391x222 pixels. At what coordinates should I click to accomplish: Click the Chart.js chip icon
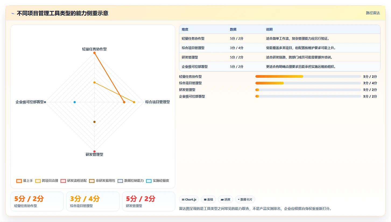pos(183,199)
